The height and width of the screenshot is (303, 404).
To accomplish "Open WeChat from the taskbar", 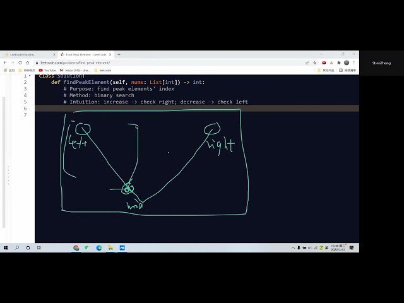I will click(x=87, y=248).
